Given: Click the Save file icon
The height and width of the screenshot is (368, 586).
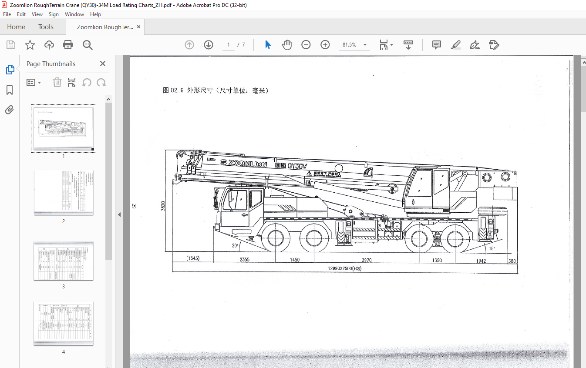Looking at the screenshot, I should coord(11,45).
